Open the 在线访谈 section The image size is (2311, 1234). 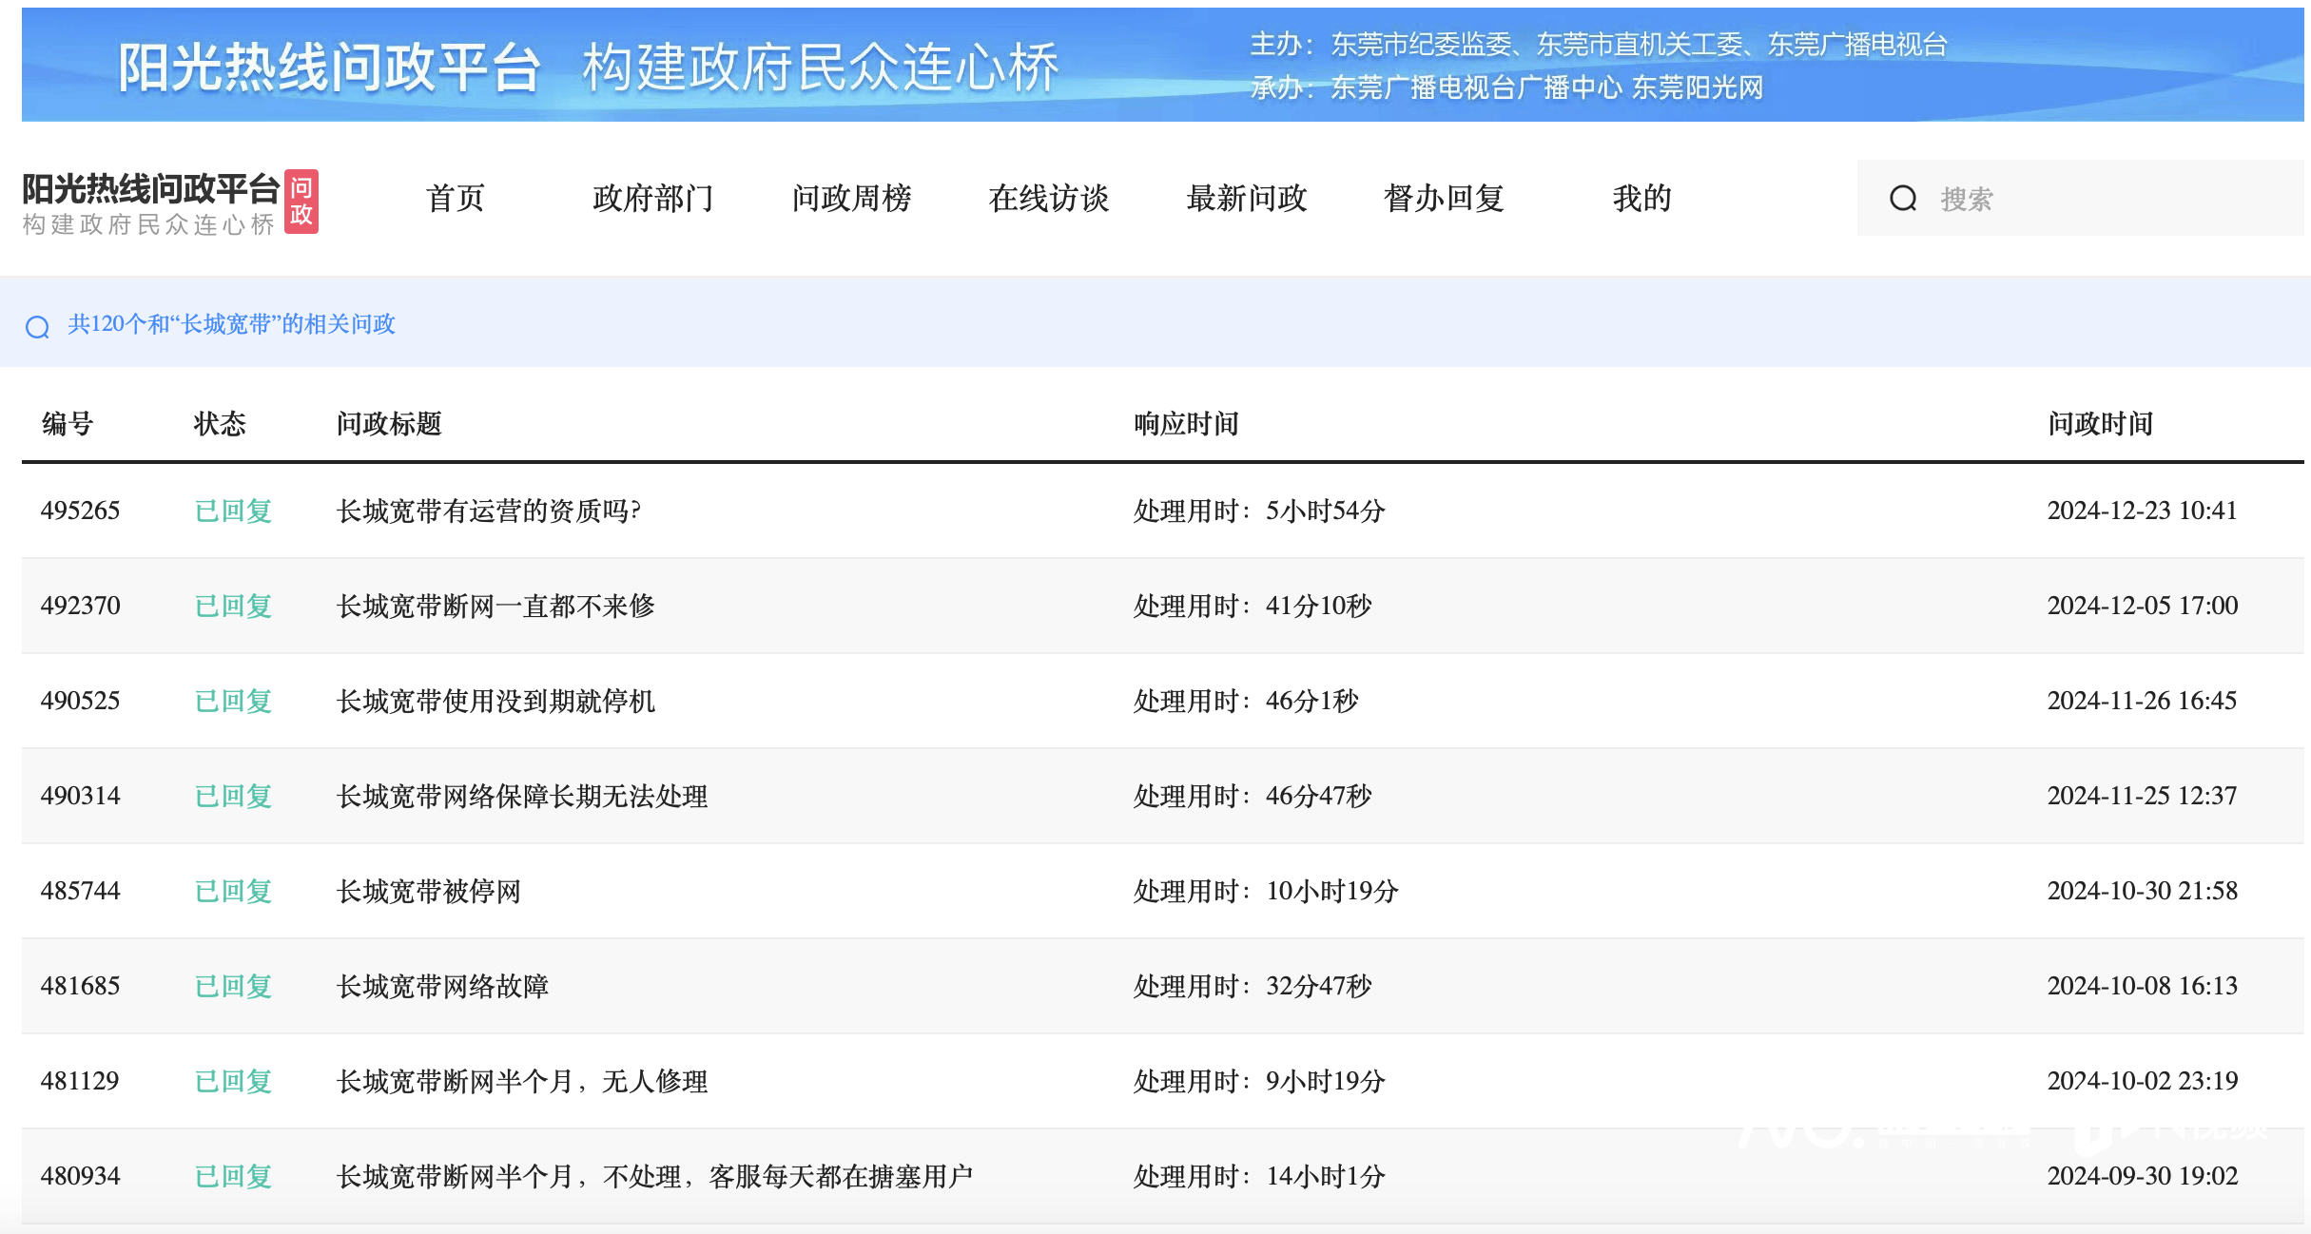(x=1051, y=199)
